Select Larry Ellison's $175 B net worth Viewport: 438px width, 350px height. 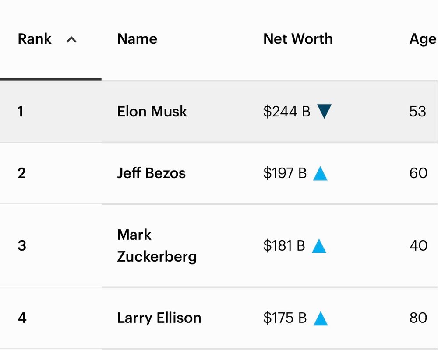click(285, 318)
